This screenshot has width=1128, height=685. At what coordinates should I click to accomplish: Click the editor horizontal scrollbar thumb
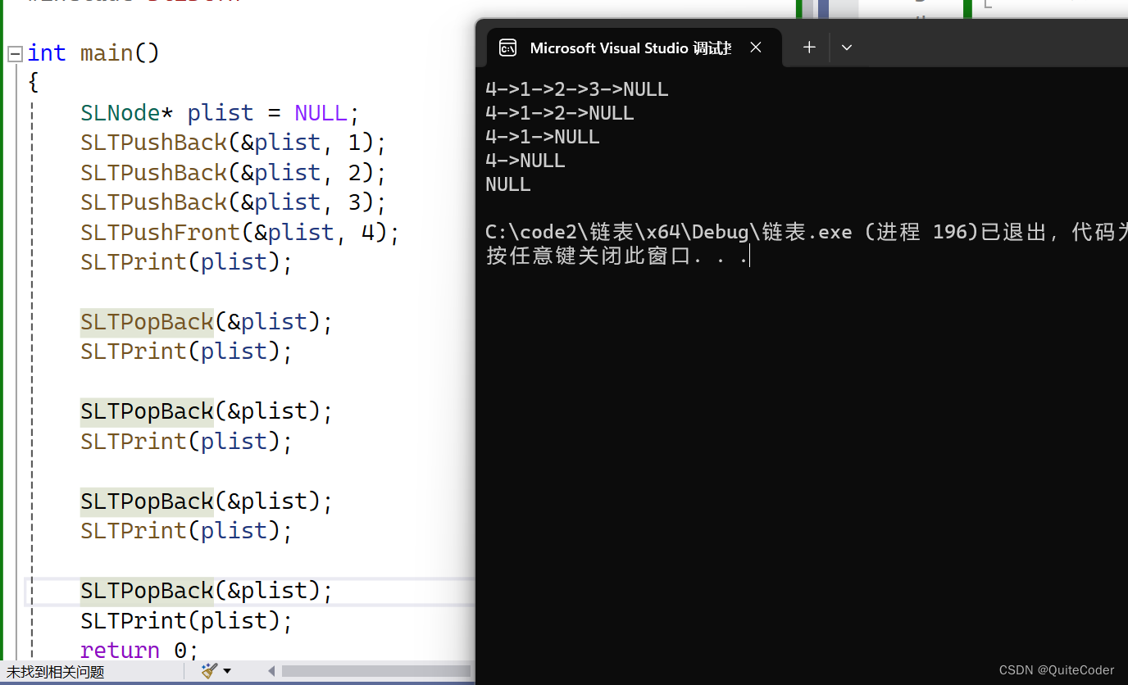click(378, 671)
